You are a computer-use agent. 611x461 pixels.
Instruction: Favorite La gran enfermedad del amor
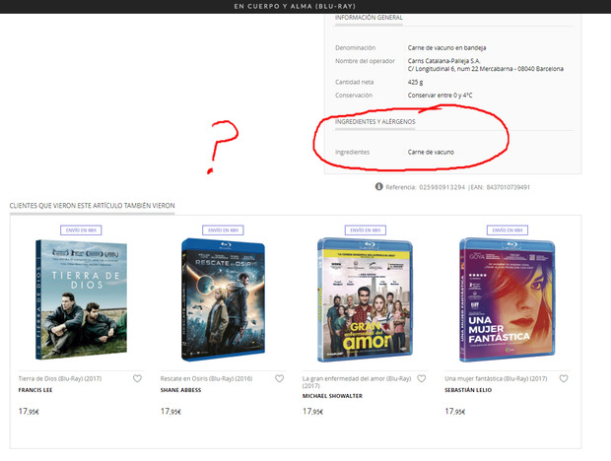pos(422,379)
